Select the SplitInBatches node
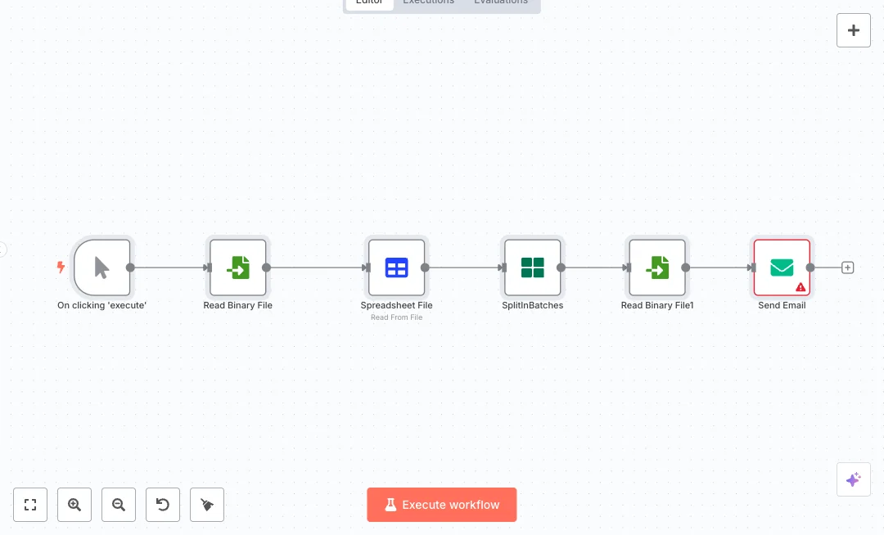This screenshot has height=535, width=884. [533, 267]
